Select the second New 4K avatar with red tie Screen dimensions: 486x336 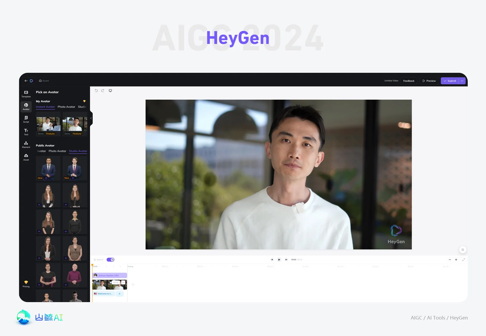pyautogui.click(x=75, y=168)
